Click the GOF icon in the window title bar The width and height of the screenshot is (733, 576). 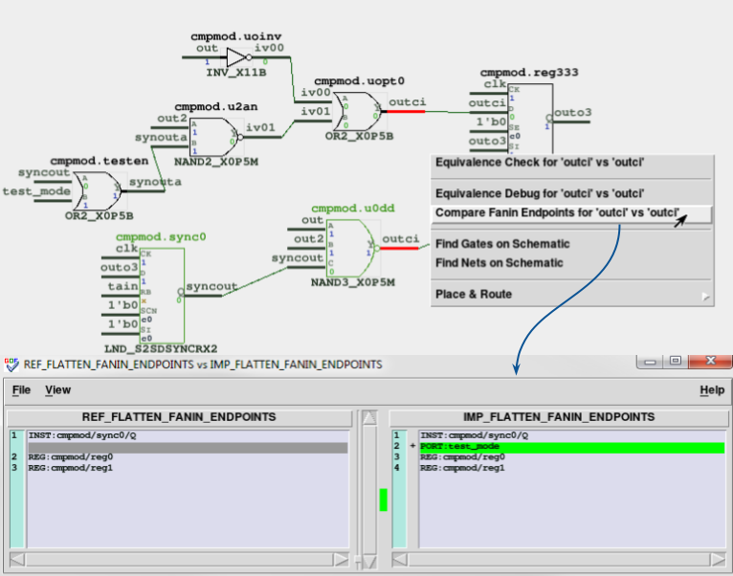click(x=11, y=365)
